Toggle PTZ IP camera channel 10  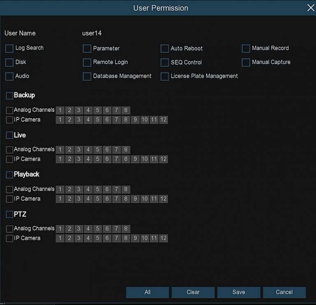click(x=144, y=238)
